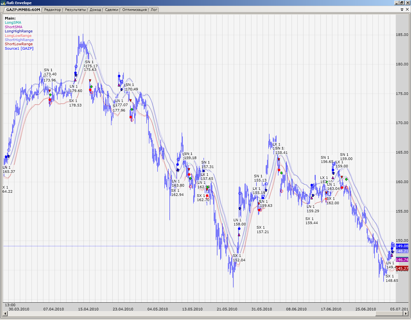Click the purple 146.74 price marker
Image resolution: width=411 pixels, height=320 pixels.
click(x=402, y=260)
